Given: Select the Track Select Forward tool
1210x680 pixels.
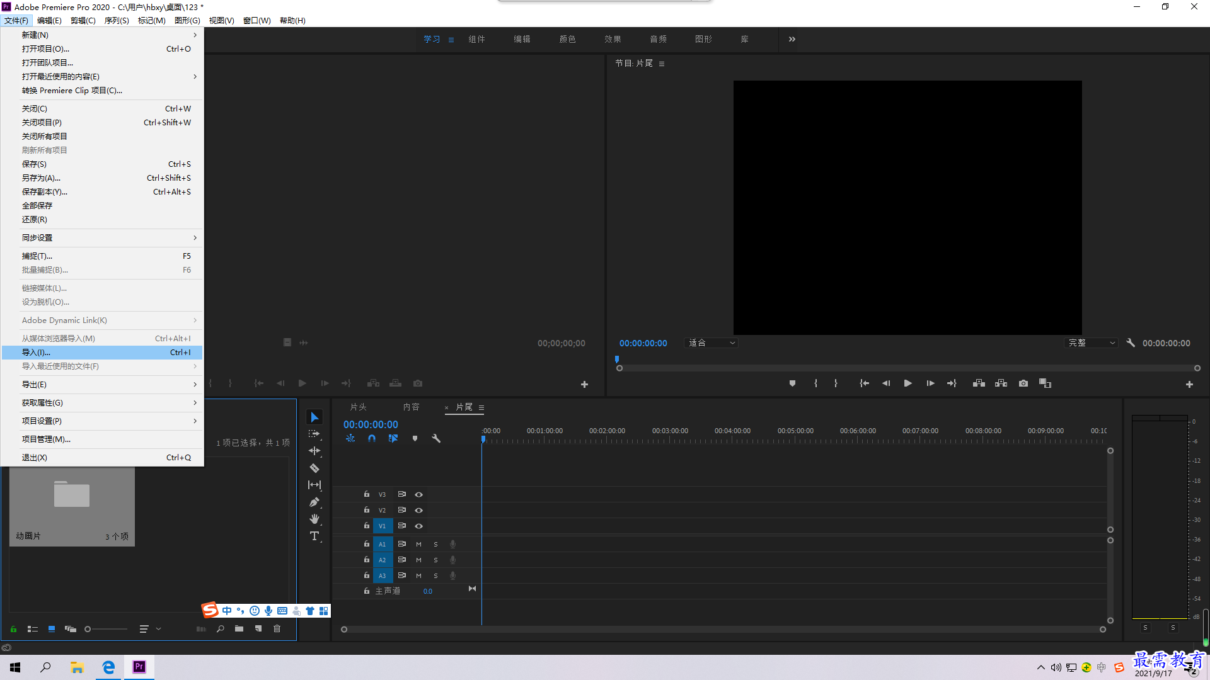Looking at the screenshot, I should tap(314, 434).
